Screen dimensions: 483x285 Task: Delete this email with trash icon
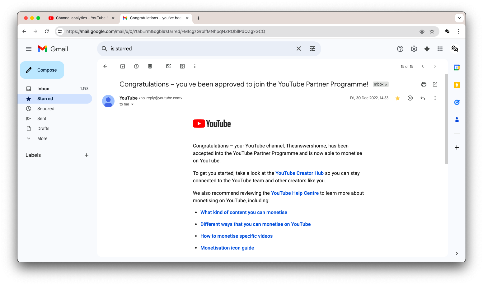(150, 66)
